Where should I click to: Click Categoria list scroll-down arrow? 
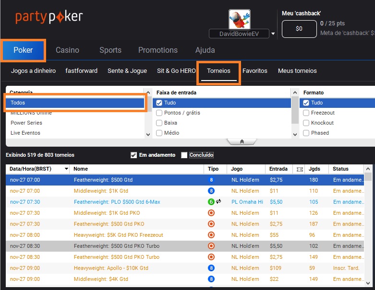point(148,135)
